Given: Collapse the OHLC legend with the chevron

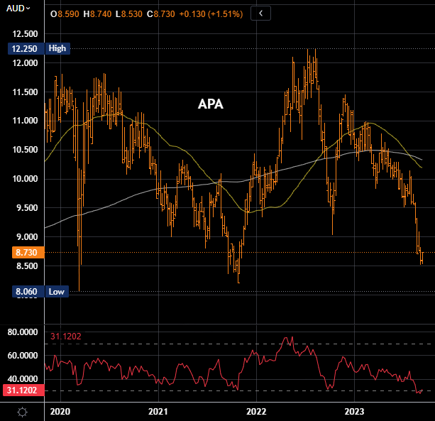Looking at the screenshot, I should pyautogui.click(x=260, y=13).
